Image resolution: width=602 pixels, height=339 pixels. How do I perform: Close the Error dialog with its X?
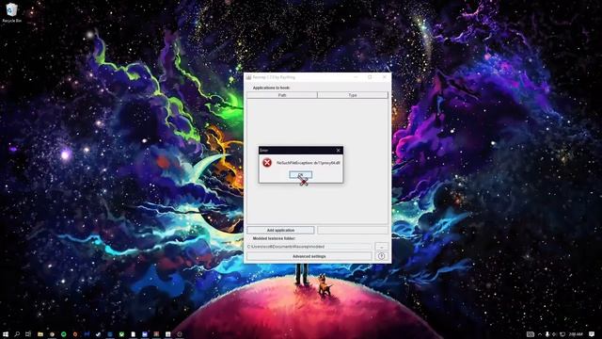click(x=339, y=151)
